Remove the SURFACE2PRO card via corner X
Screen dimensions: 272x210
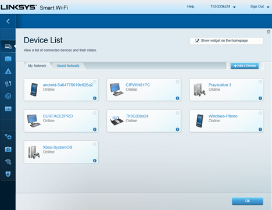[95, 113]
